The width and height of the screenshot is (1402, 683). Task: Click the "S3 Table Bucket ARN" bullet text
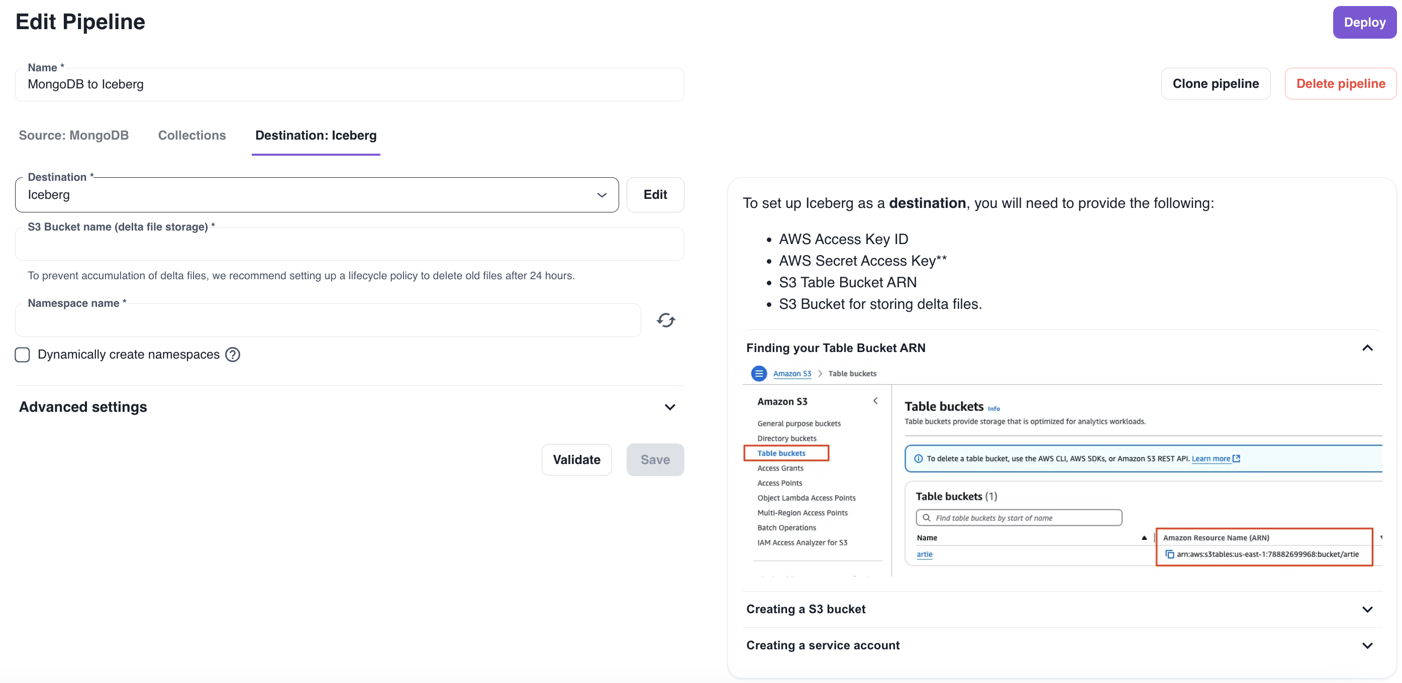tap(847, 282)
